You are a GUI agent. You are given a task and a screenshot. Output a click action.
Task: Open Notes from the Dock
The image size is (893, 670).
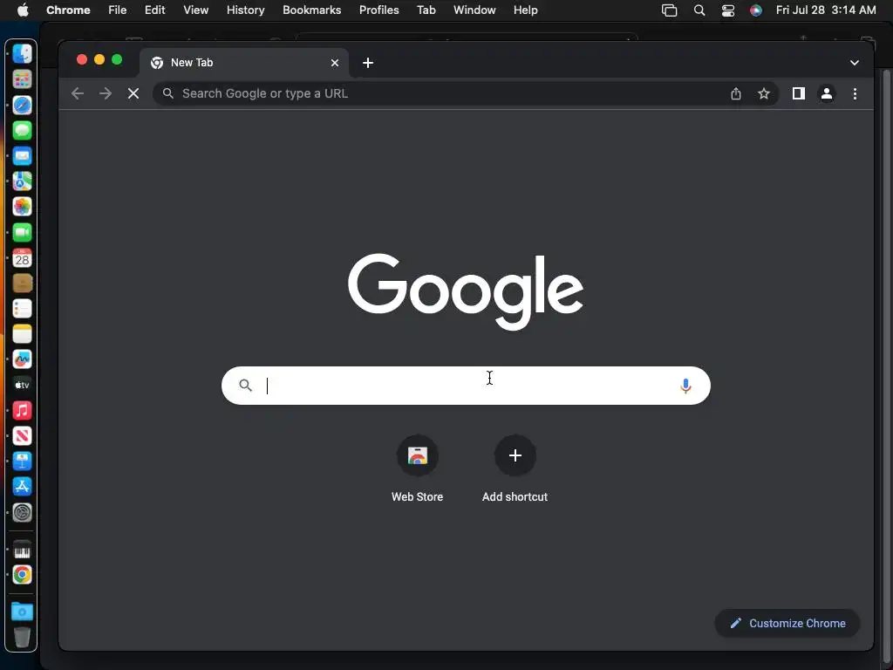click(22, 334)
